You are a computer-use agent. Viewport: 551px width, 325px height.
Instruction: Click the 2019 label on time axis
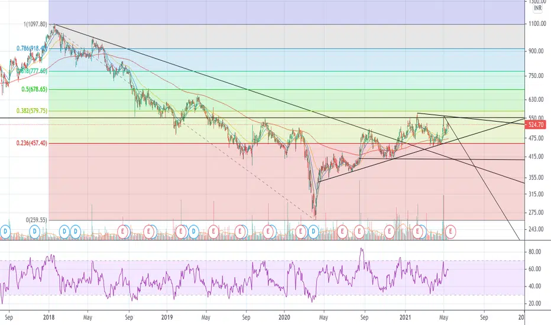[x=167, y=318]
